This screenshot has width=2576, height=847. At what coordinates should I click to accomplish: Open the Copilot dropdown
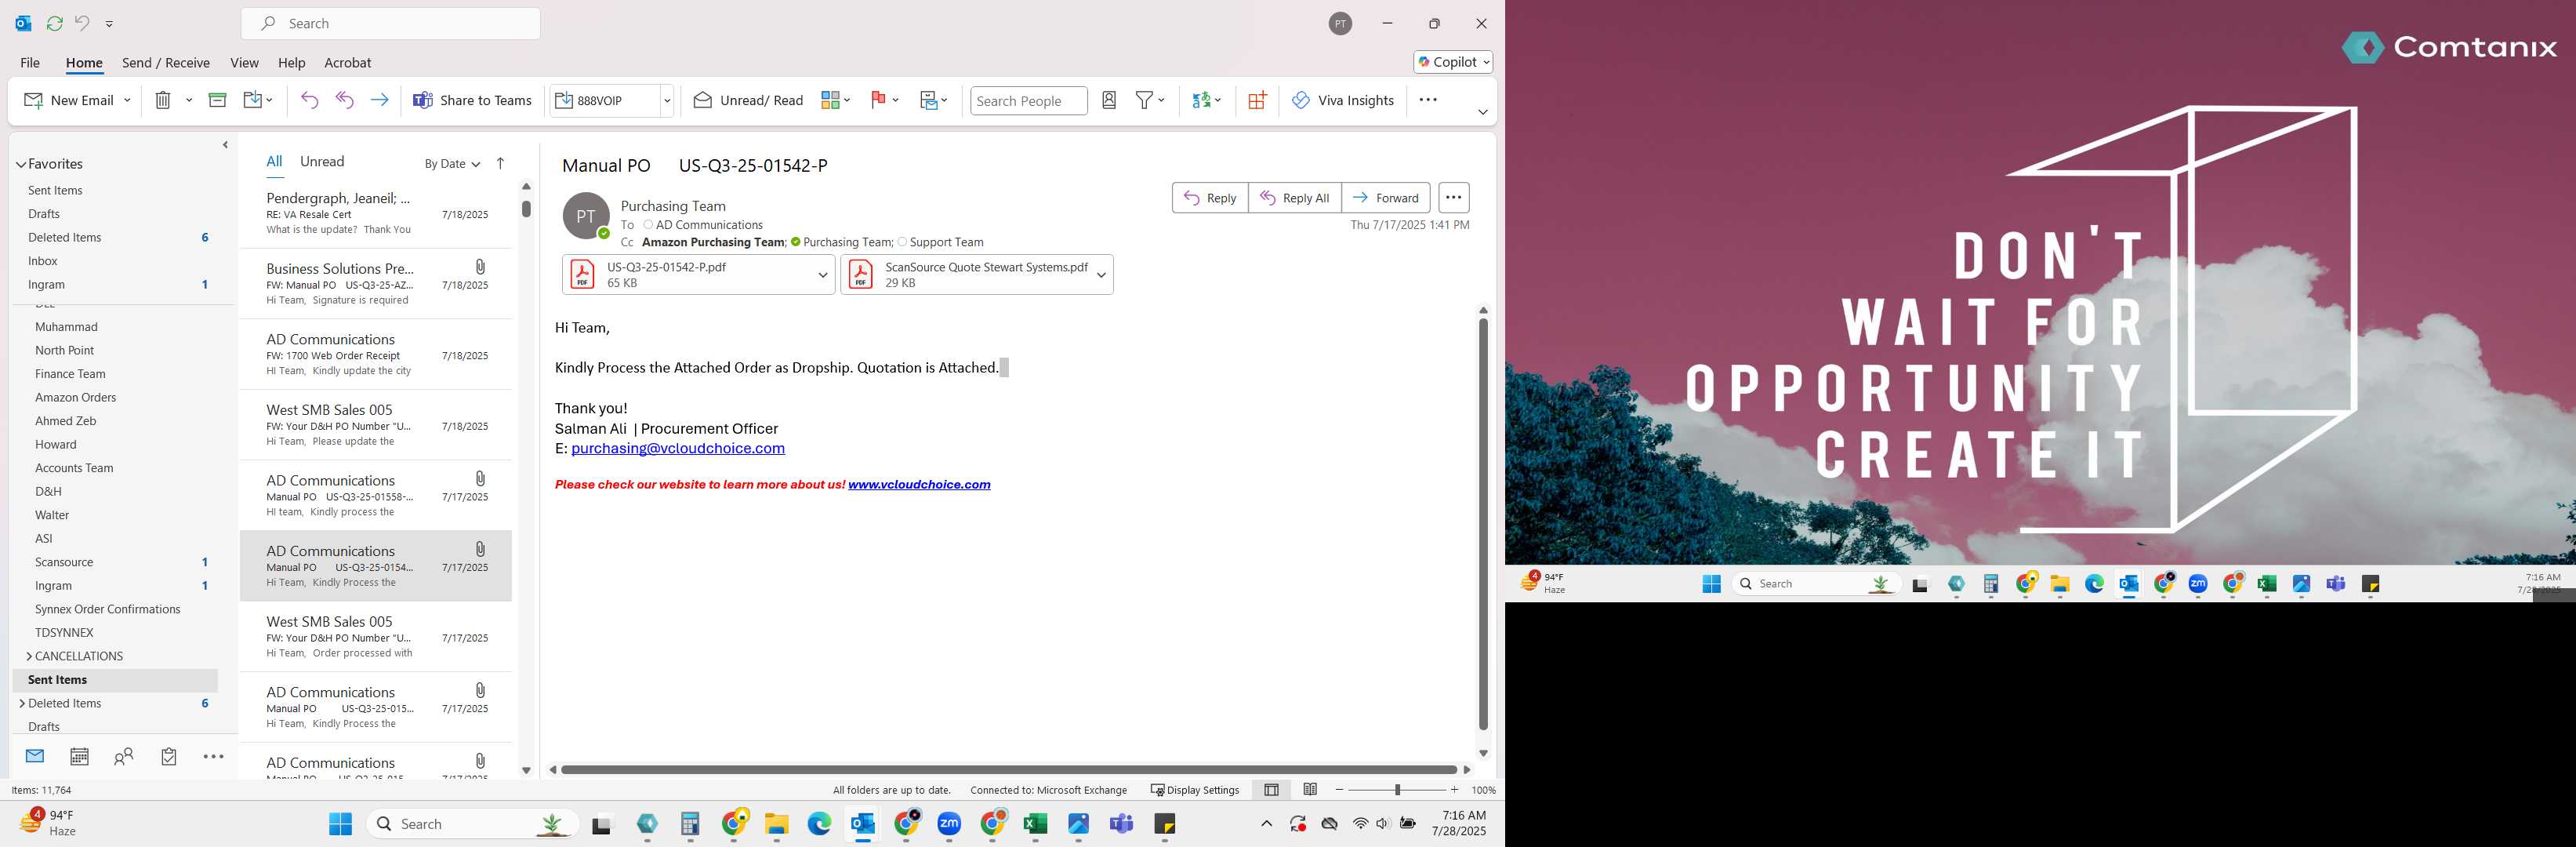tap(1453, 62)
